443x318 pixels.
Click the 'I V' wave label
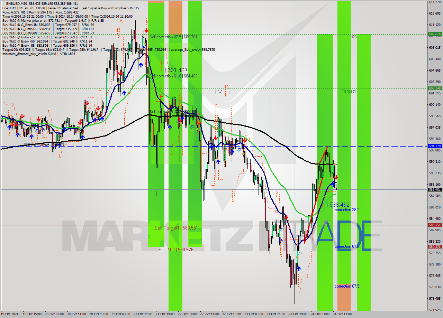(x=218, y=92)
